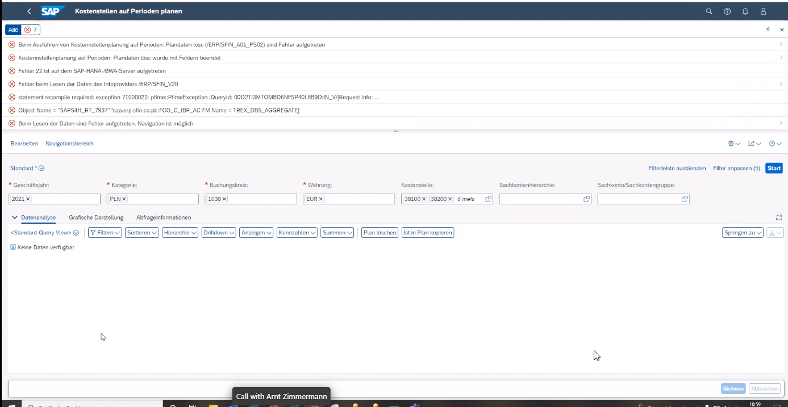Image resolution: width=788 pixels, height=407 pixels.
Task: Toggle full screen for analysis area
Action: (x=779, y=217)
